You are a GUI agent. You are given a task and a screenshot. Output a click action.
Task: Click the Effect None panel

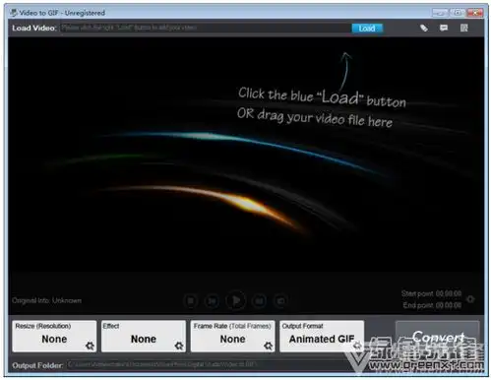coord(144,337)
